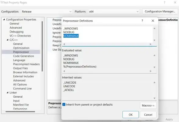Click %(PreprocessorDefinitions) in Evaluated value

(x=80, y=67)
